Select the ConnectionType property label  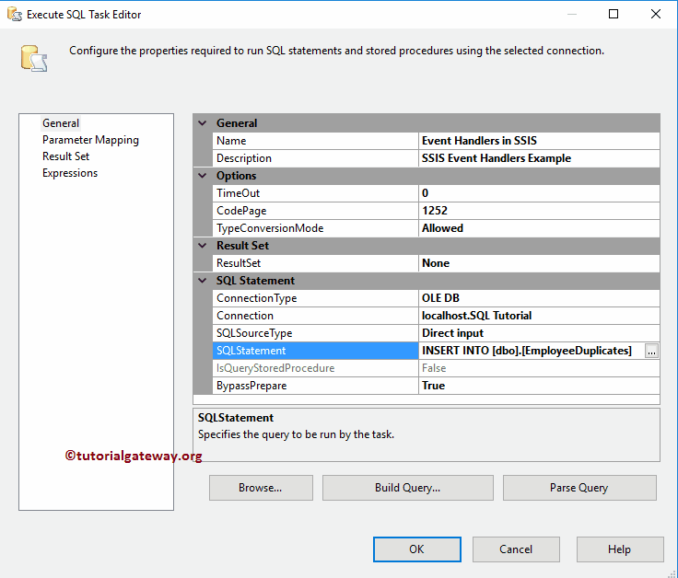click(x=315, y=298)
